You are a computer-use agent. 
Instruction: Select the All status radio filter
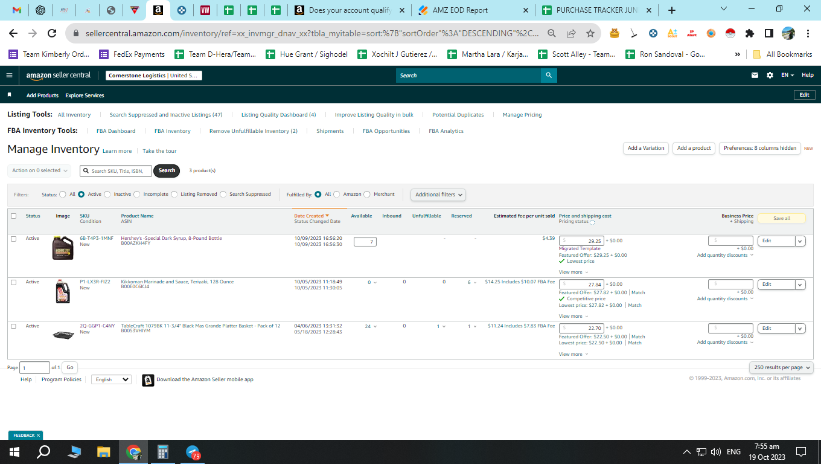click(x=63, y=195)
